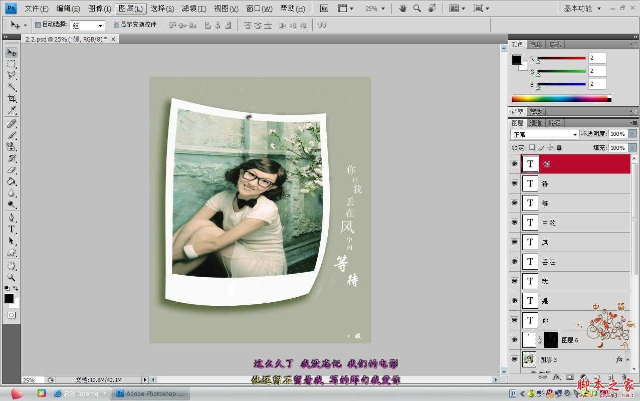Click the auto-align layers button
The height and width of the screenshot is (401, 640).
click(322, 25)
